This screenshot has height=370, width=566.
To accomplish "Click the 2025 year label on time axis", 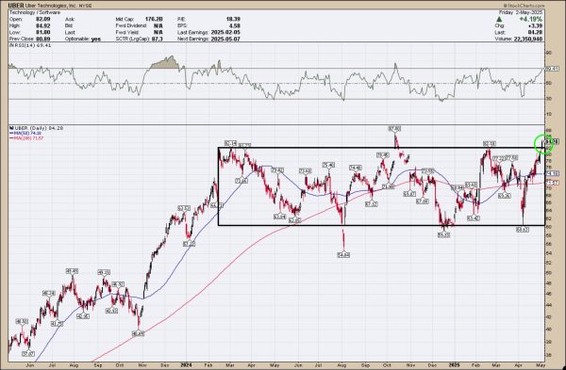I will coord(454,365).
